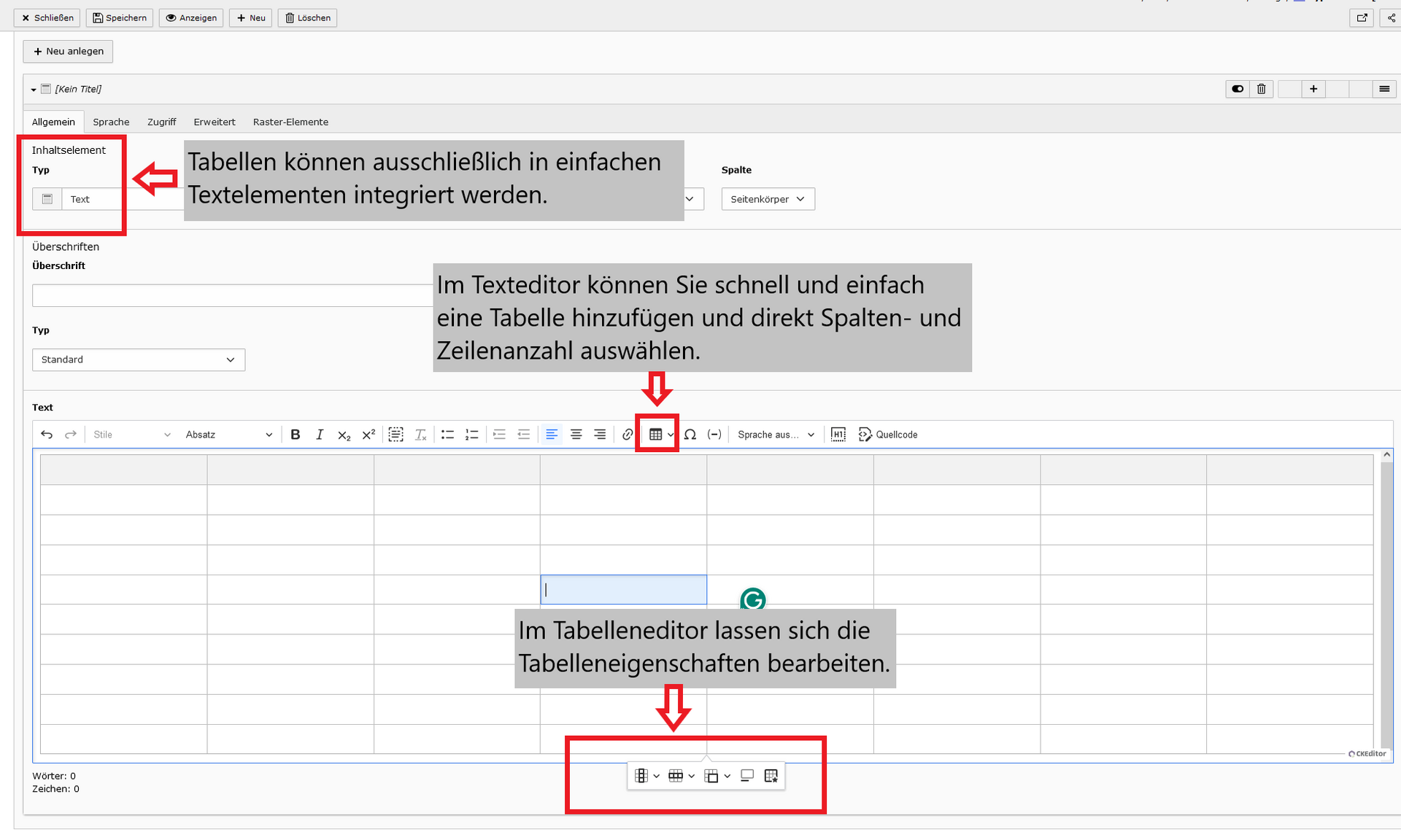Delete the record with Löschen
The height and width of the screenshot is (840, 1401).
coord(307,17)
